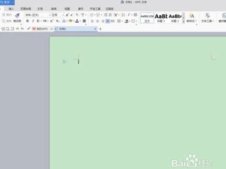Decrease font size with shrink-font icon
226x169 pixels.
72,15
